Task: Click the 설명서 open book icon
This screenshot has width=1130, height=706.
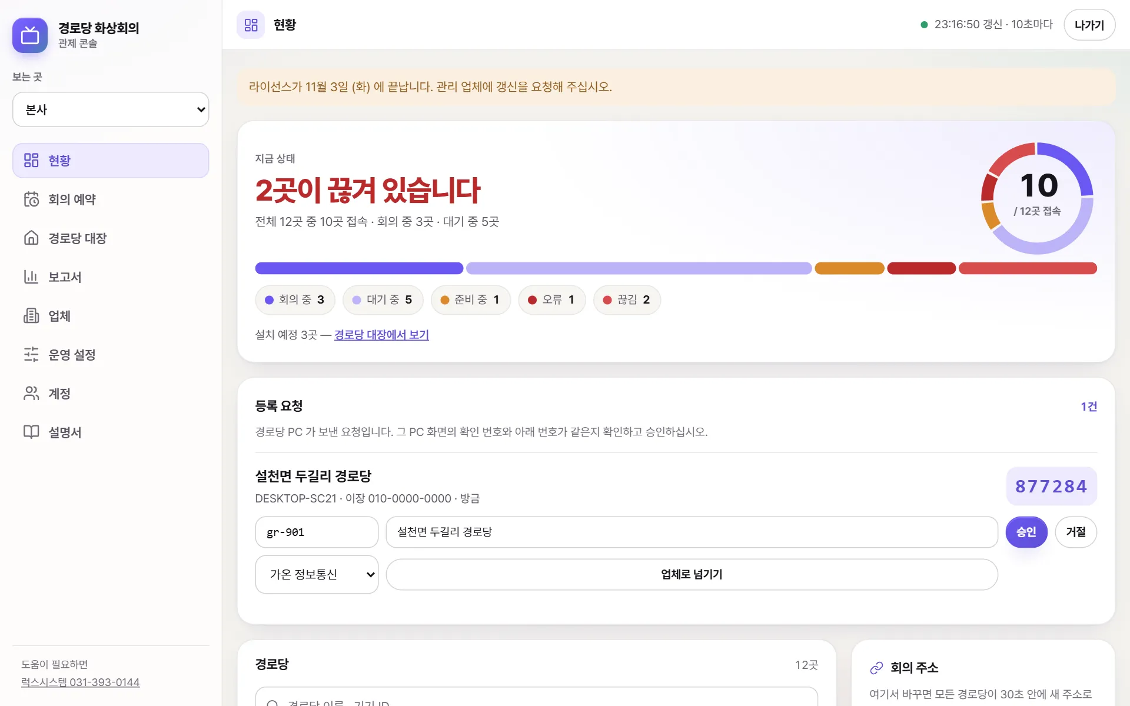Action: [31, 432]
